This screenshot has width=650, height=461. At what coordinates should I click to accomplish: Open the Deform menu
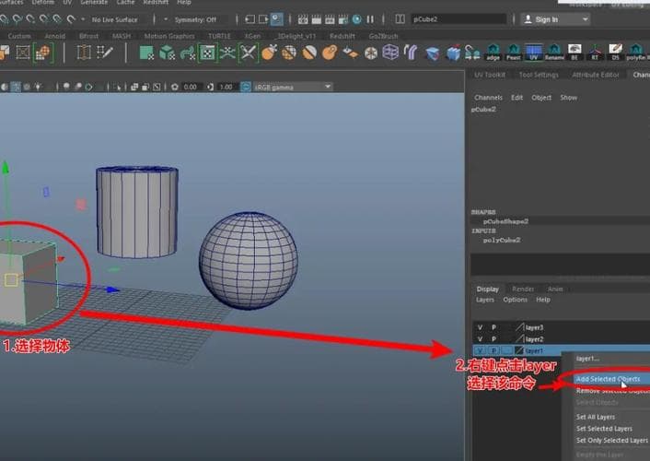pos(42,2)
